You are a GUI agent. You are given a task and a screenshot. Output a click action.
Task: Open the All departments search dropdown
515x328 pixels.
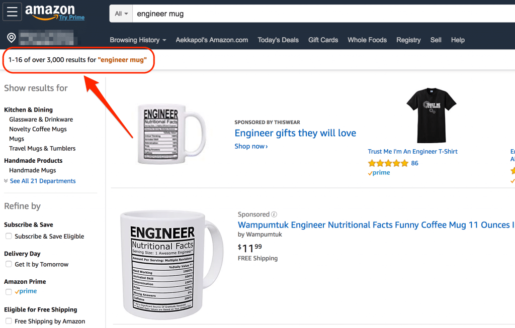coord(121,14)
